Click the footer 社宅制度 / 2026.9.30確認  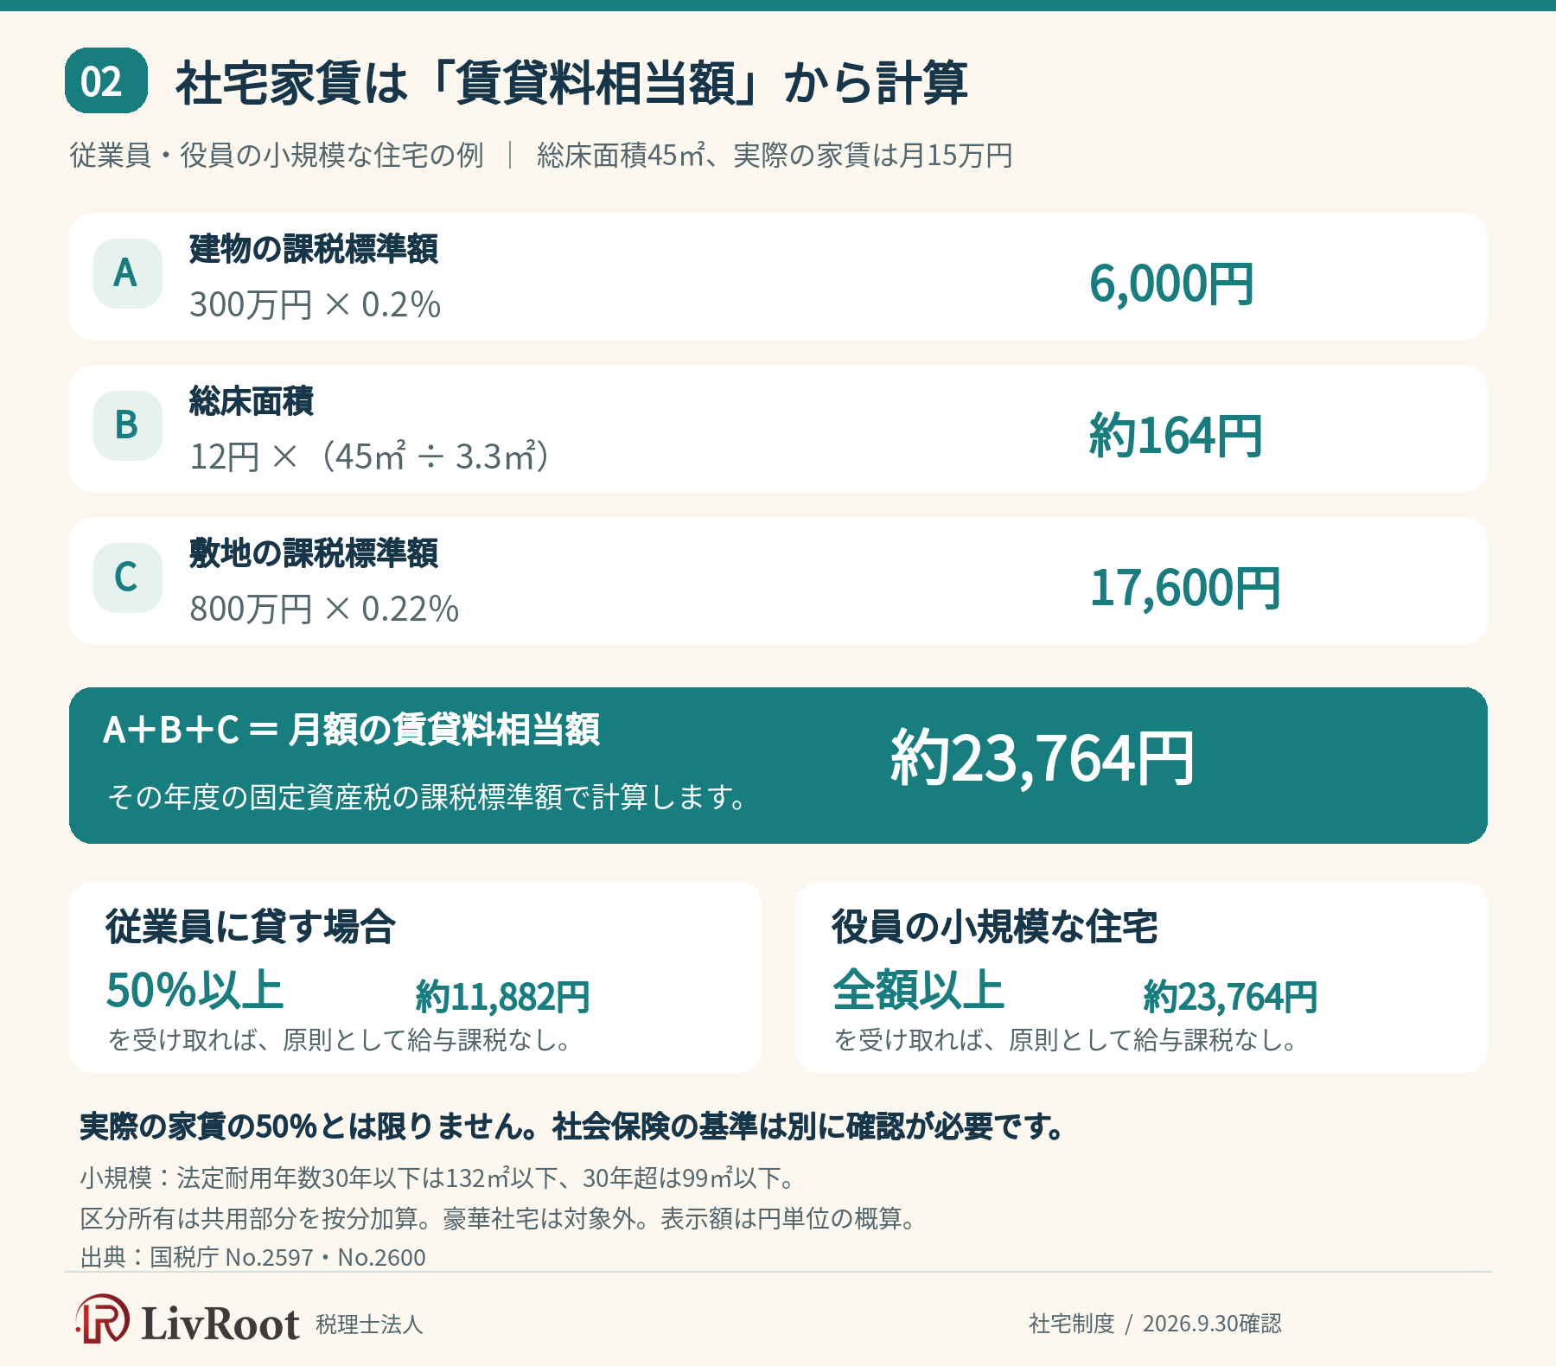tap(1155, 1324)
